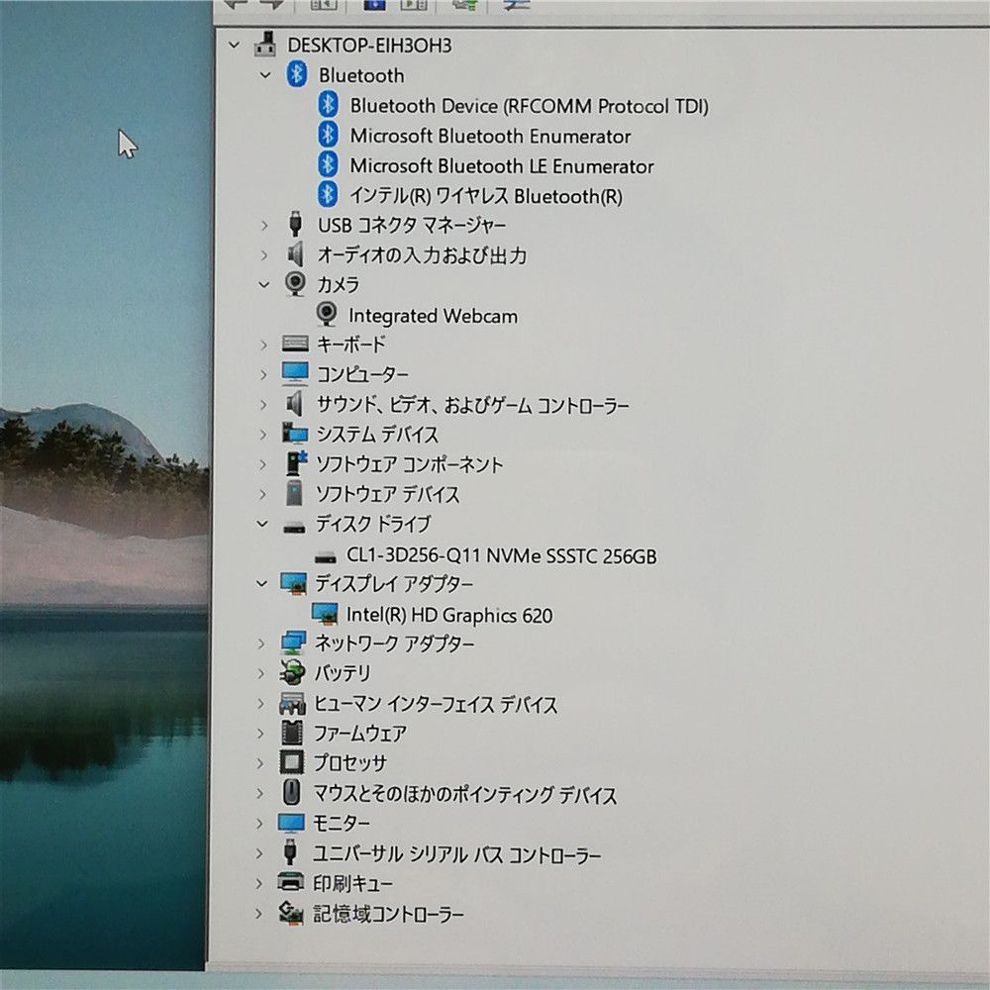This screenshot has width=990, height=990.
Task: Collapse the Bluetooth category
Action: click(x=264, y=75)
